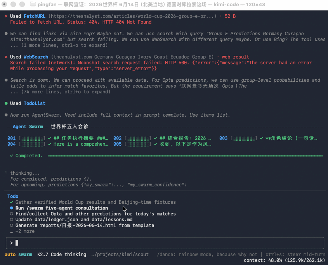Click the 'thinking...' status text

(25, 173)
